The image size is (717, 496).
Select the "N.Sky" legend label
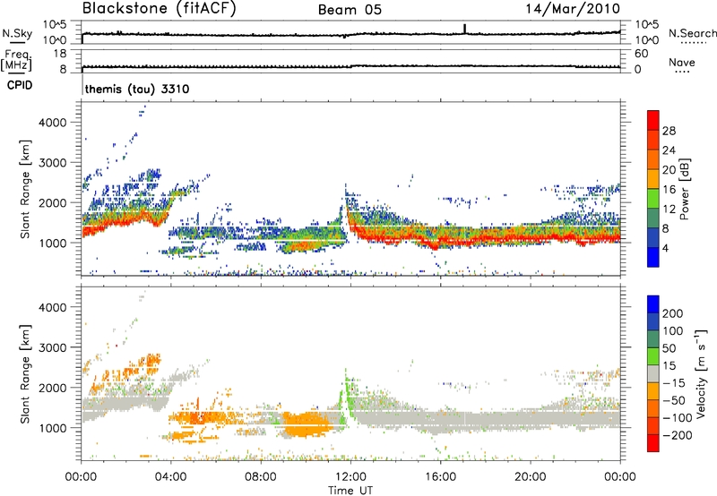point(17,33)
